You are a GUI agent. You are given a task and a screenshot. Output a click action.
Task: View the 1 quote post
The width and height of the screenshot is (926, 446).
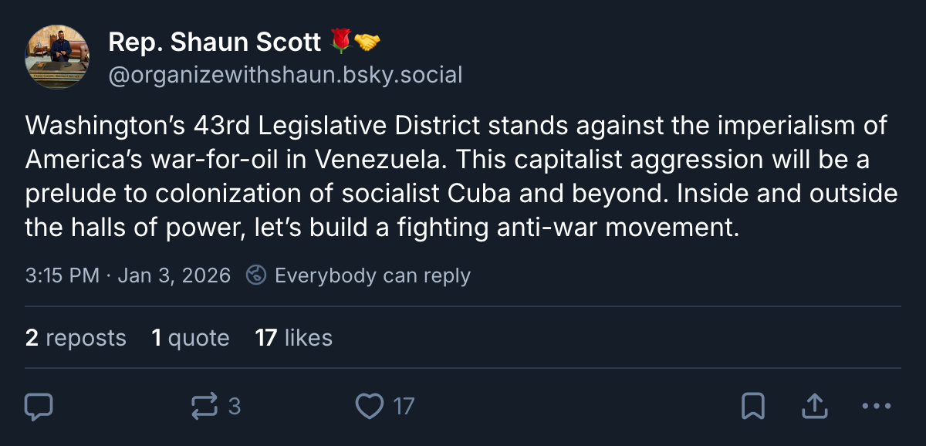[191, 338]
